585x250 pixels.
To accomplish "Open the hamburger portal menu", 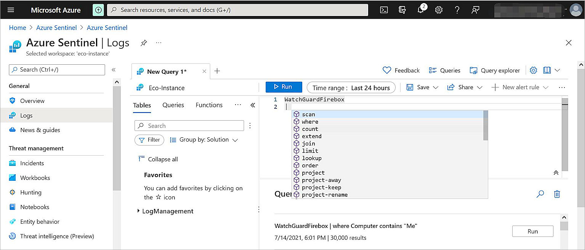I will coord(11,10).
